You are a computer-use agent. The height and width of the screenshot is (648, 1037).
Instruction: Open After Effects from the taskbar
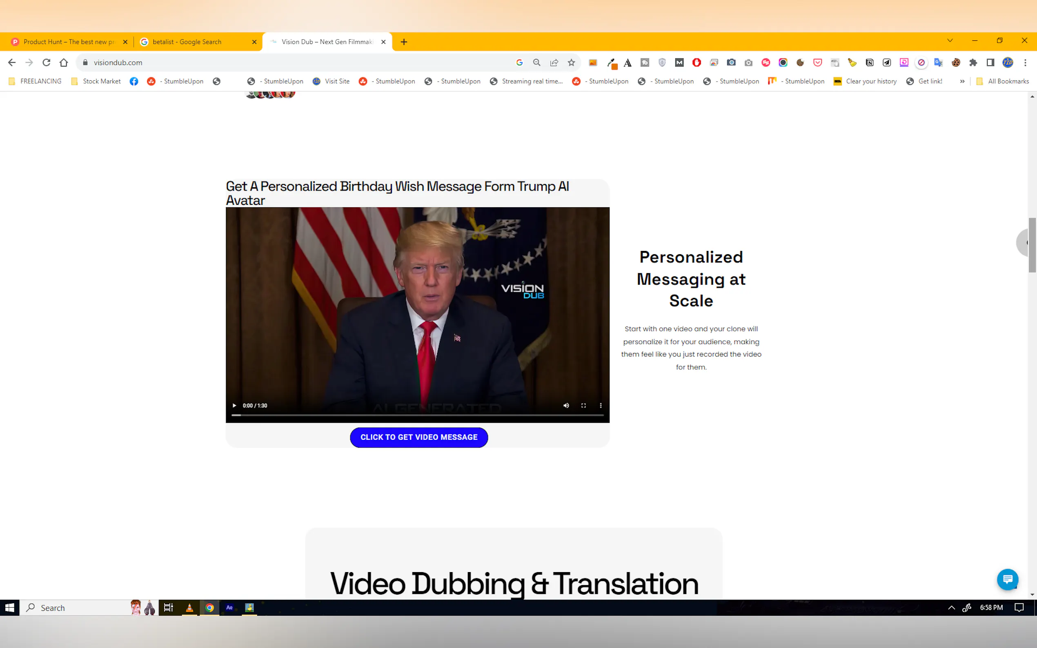click(x=229, y=607)
